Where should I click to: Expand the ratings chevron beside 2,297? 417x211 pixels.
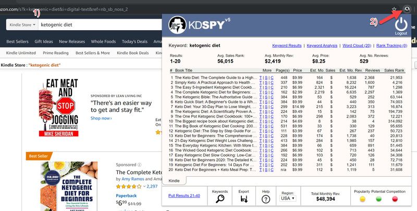coord(144,187)
